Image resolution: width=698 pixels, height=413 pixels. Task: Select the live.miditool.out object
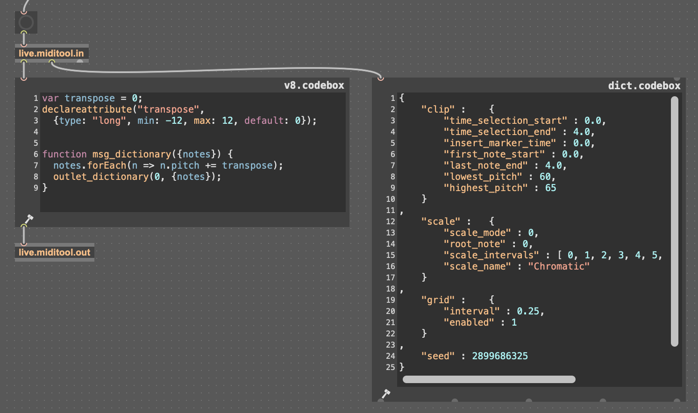pos(55,252)
